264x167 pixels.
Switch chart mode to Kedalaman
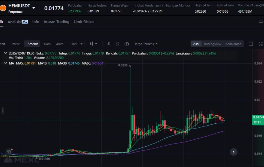pyautogui.click(x=233, y=44)
